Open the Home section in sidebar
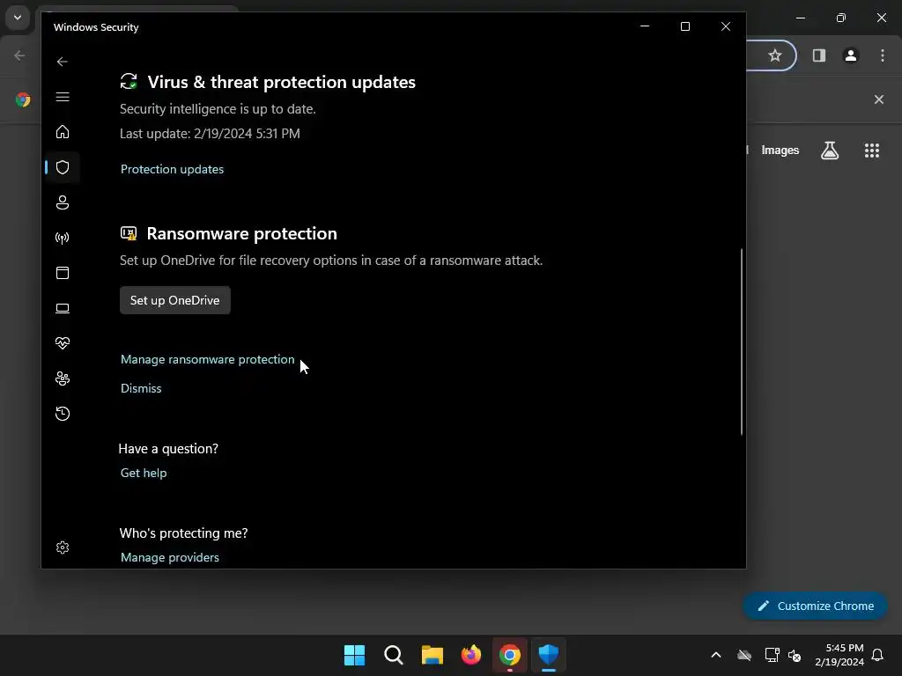Screen dimensions: 902x676 pyautogui.click(x=63, y=132)
